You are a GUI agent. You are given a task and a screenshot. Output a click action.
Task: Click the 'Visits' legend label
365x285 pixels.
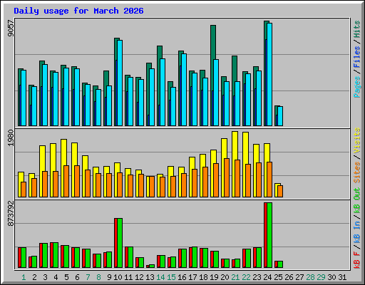click(357, 141)
